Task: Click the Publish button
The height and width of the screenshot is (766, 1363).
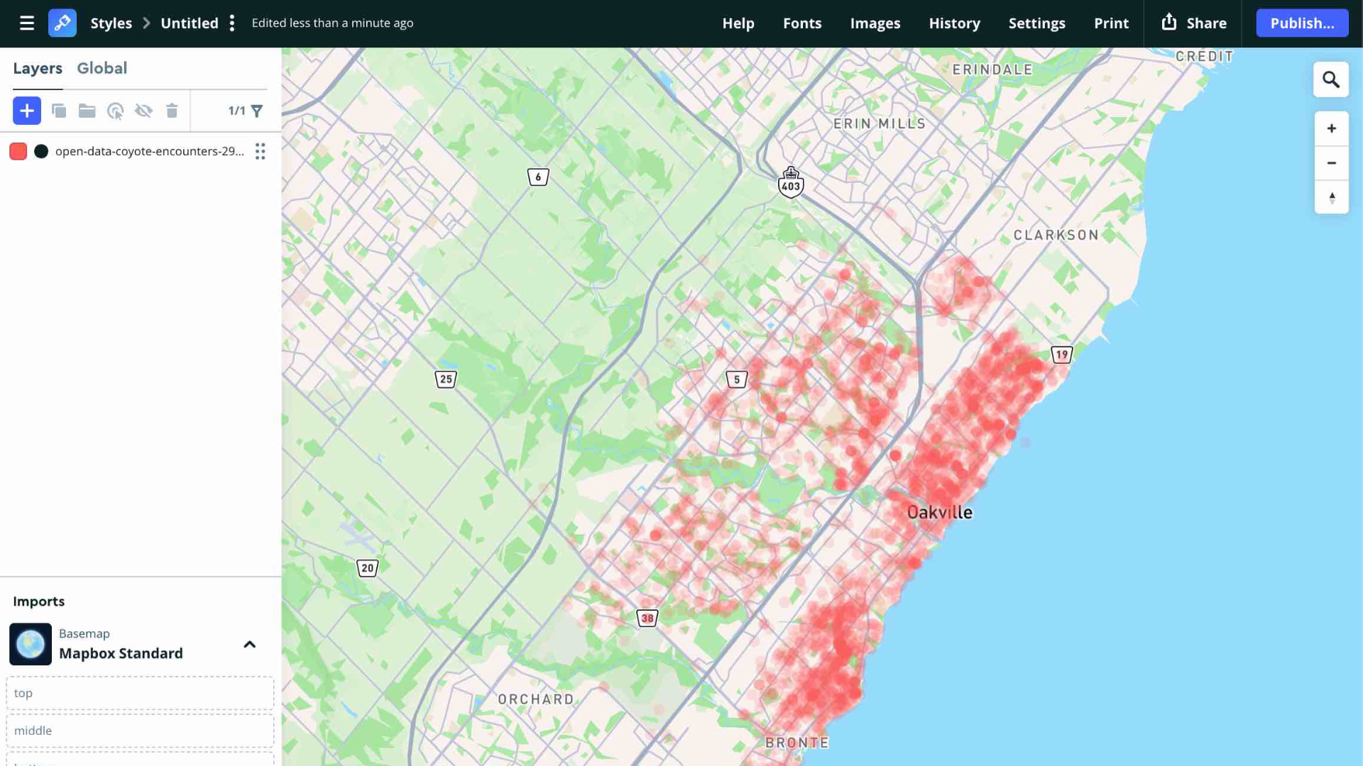Action: (1301, 23)
